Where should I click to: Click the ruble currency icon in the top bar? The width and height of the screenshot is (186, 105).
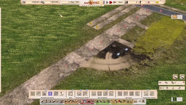[x=24, y=2]
